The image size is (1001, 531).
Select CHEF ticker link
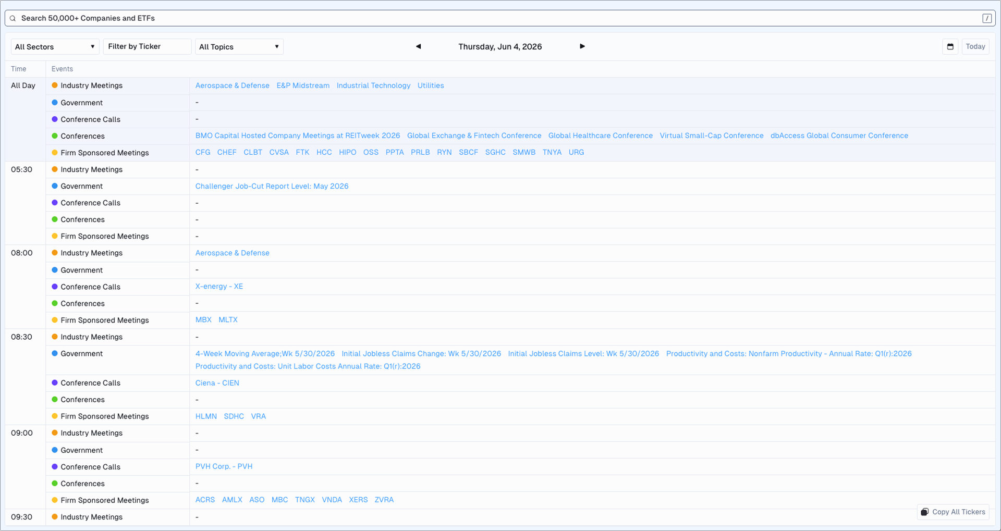click(227, 152)
